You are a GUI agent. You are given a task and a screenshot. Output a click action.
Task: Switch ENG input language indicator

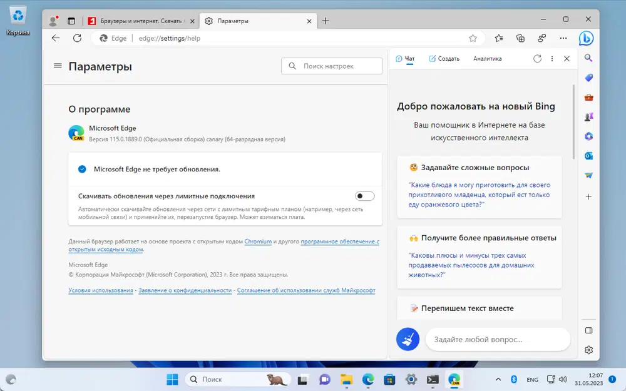pos(532,380)
